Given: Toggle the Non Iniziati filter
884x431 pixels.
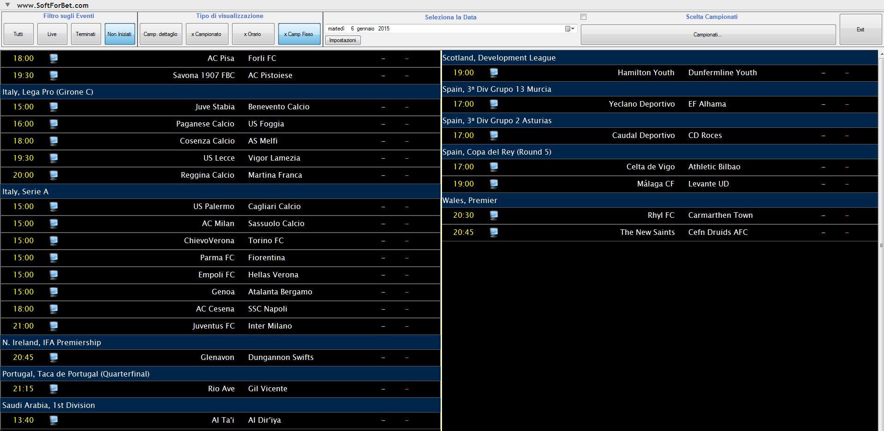Looking at the screenshot, I should pyautogui.click(x=119, y=34).
